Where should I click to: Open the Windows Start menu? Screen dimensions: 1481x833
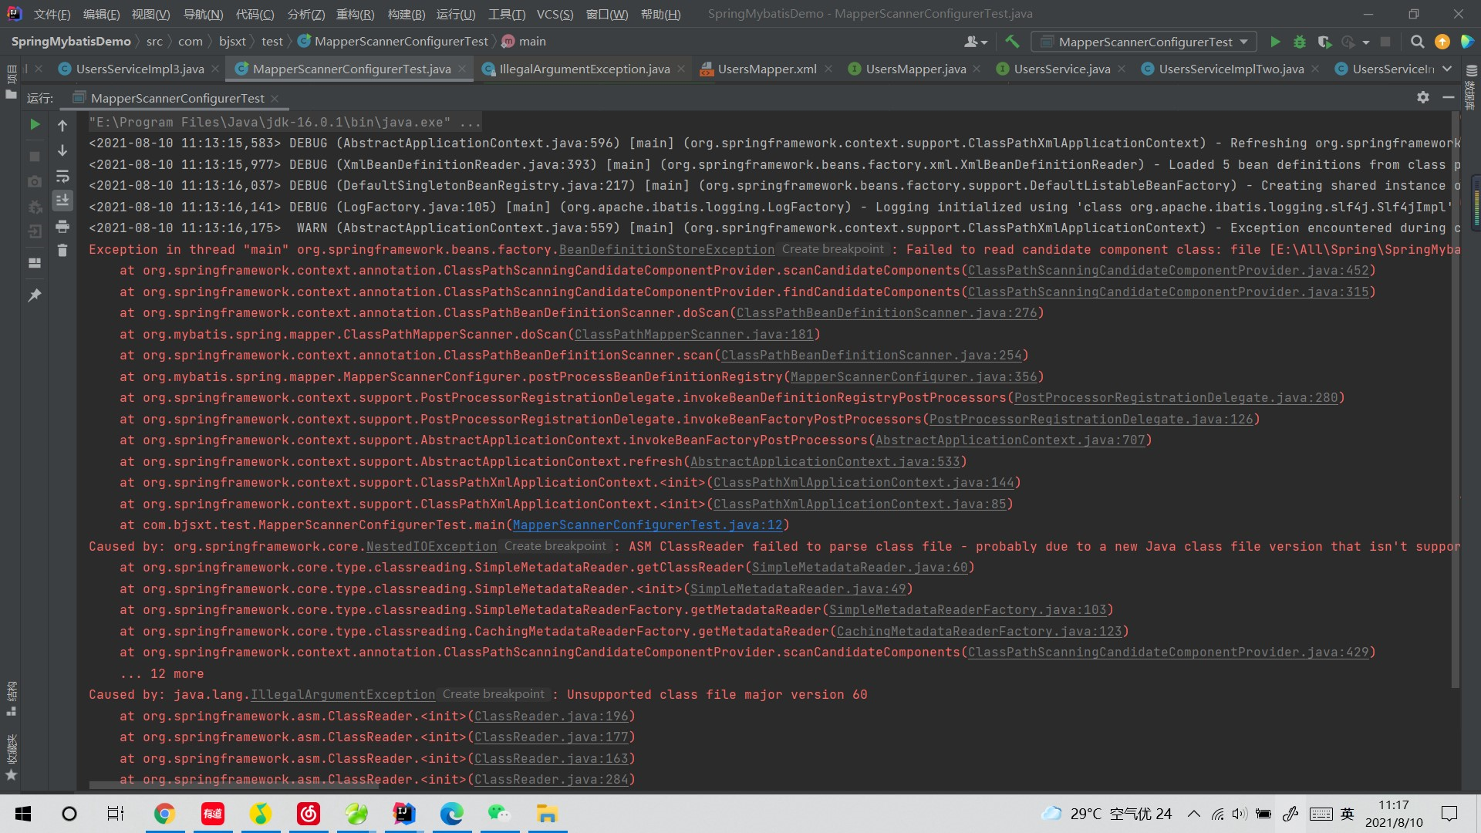pos(23,814)
